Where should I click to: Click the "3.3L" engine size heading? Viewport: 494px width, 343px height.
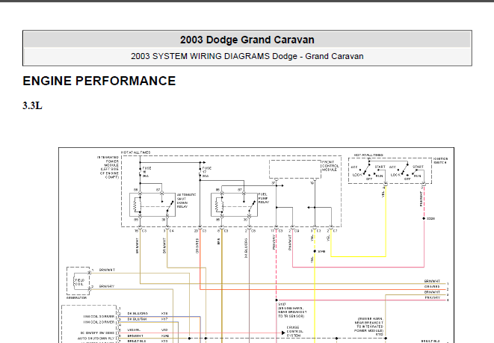[32, 105]
